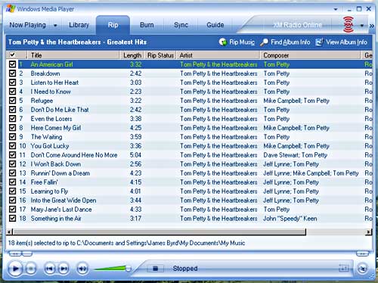The image size is (378, 283).
Task: Sort by the Composer column header
Action: 311,55
